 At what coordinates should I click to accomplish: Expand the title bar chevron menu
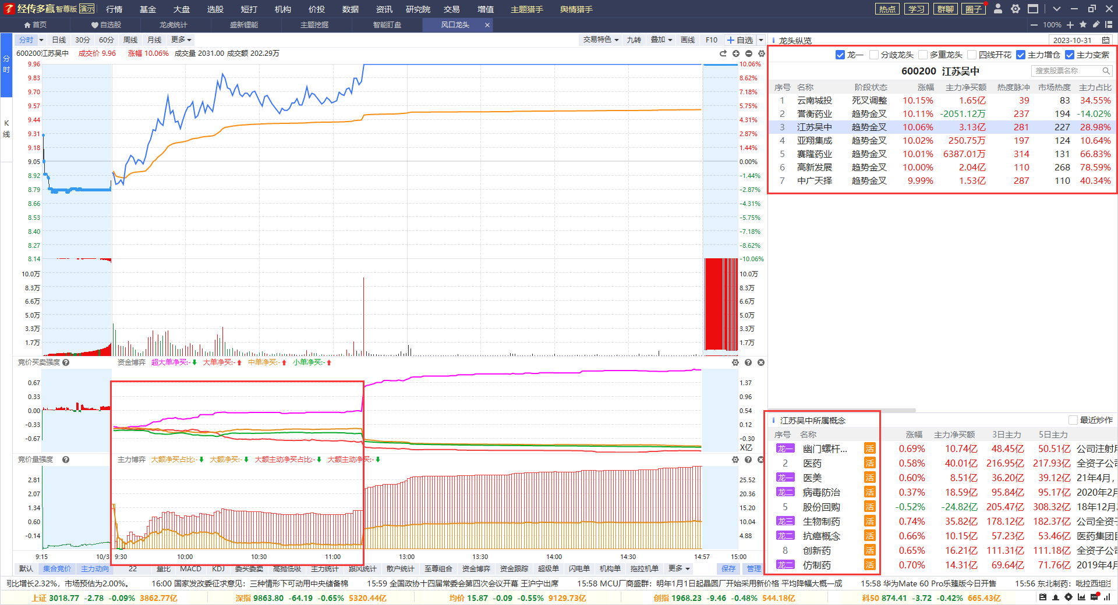(1056, 9)
